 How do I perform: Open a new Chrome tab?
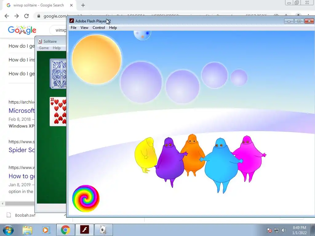83,5
